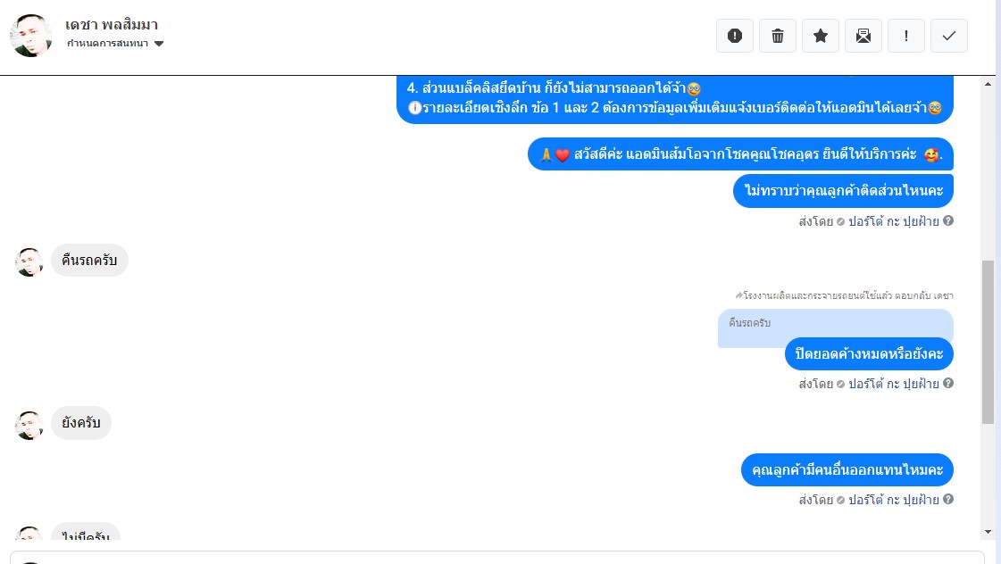Click customer avatar beside ยังครับ message

[29, 425]
